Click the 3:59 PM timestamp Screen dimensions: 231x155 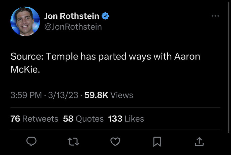tap(26, 95)
